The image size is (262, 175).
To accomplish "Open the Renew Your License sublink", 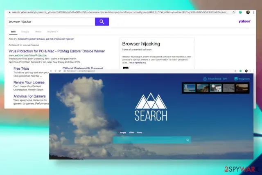I will click(29, 82).
